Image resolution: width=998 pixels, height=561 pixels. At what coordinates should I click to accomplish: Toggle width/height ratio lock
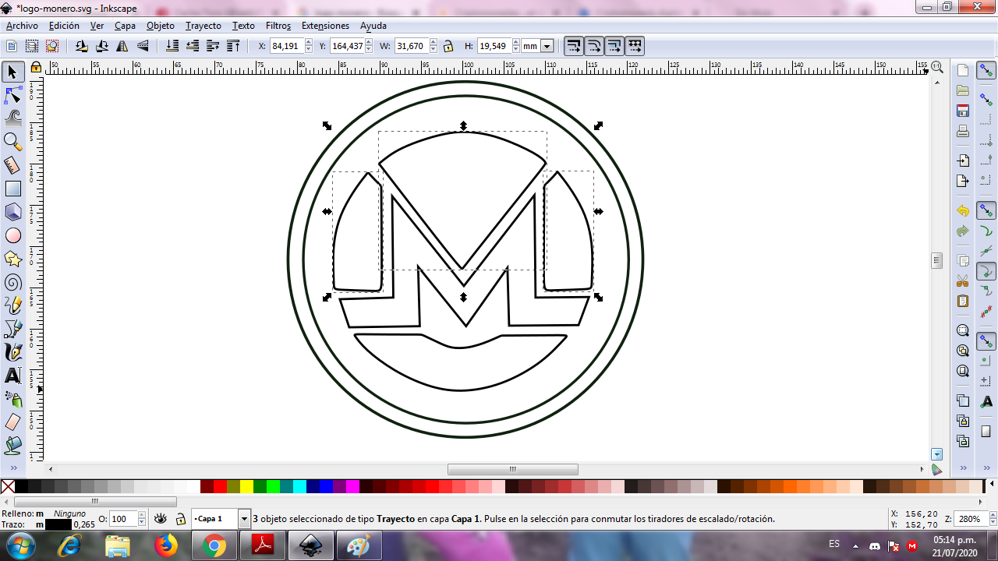point(448,46)
